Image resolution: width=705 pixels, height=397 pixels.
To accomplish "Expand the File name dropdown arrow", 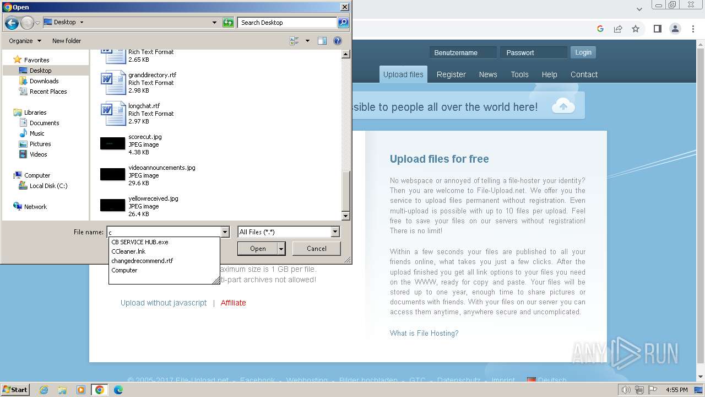I will tap(225, 232).
